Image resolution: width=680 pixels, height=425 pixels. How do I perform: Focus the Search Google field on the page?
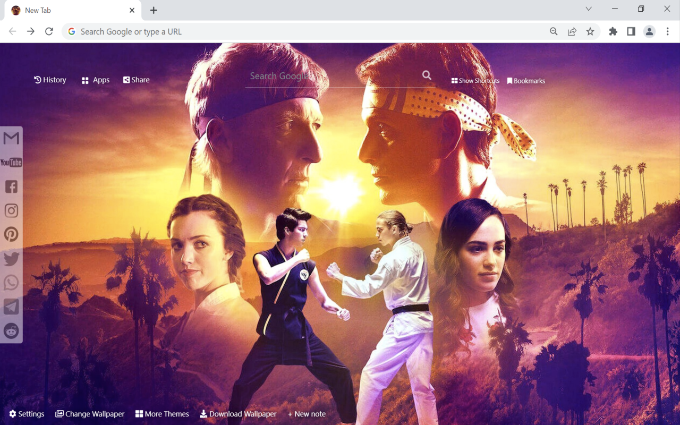332,76
